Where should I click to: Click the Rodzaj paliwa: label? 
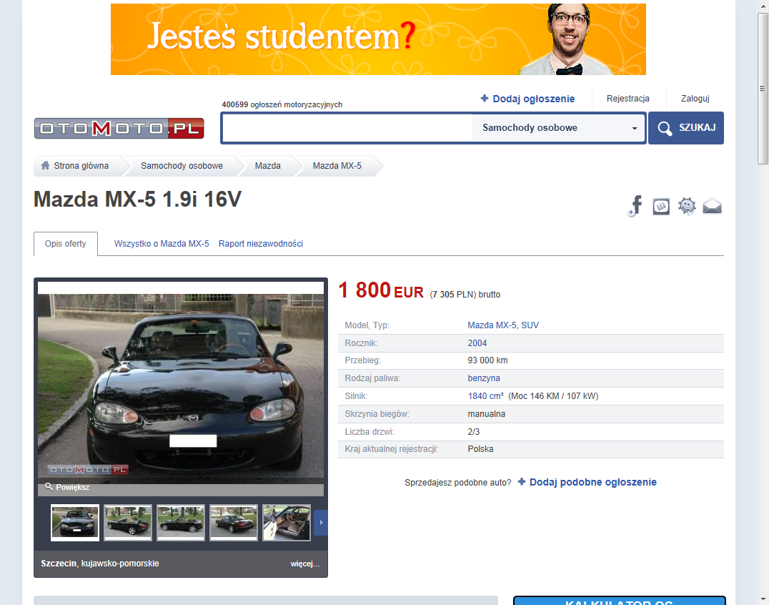[x=372, y=378]
